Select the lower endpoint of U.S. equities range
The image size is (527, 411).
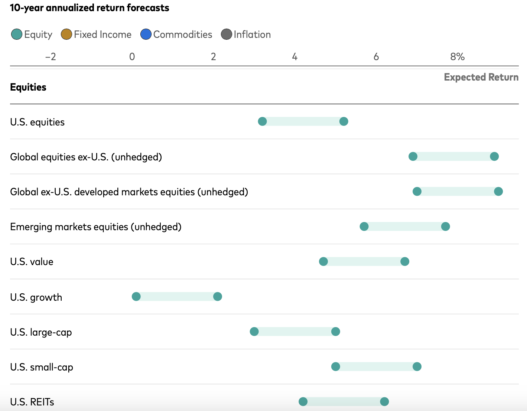click(x=263, y=121)
